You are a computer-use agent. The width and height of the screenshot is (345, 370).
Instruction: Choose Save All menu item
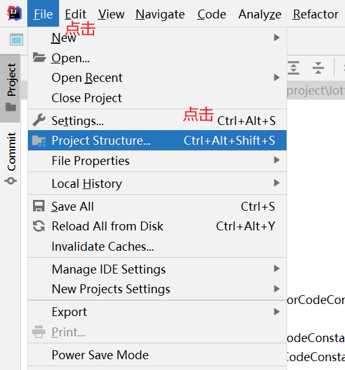(x=157, y=206)
